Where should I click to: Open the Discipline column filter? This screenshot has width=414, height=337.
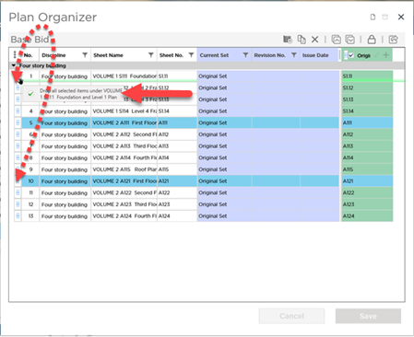click(x=85, y=55)
